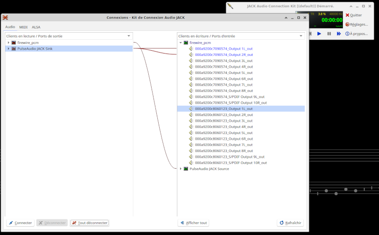Open À propos in the JACK control window
Image resolution: width=379 pixels, height=235 pixels.
pos(357,34)
